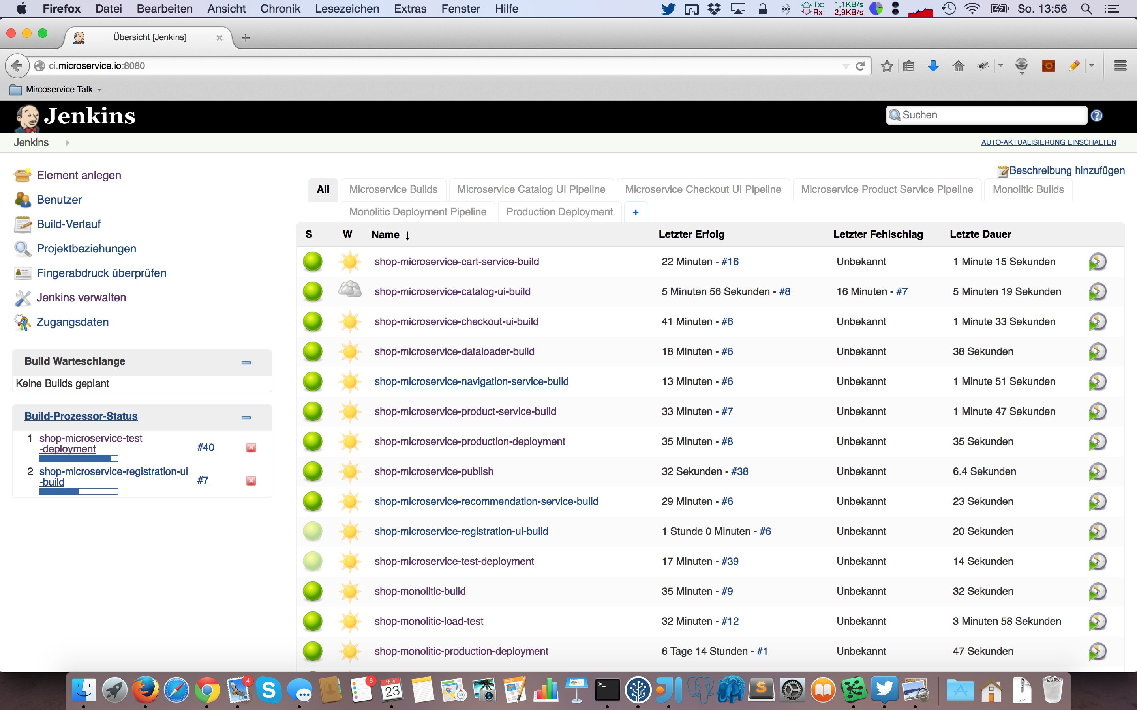1137x710 pixels.
Task: Open the shop-microservice-publish job link
Action: click(433, 471)
